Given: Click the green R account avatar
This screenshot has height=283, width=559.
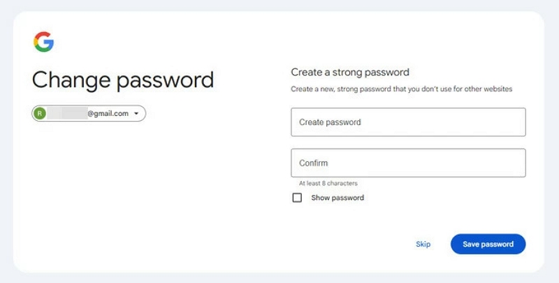Looking at the screenshot, I should click(40, 113).
